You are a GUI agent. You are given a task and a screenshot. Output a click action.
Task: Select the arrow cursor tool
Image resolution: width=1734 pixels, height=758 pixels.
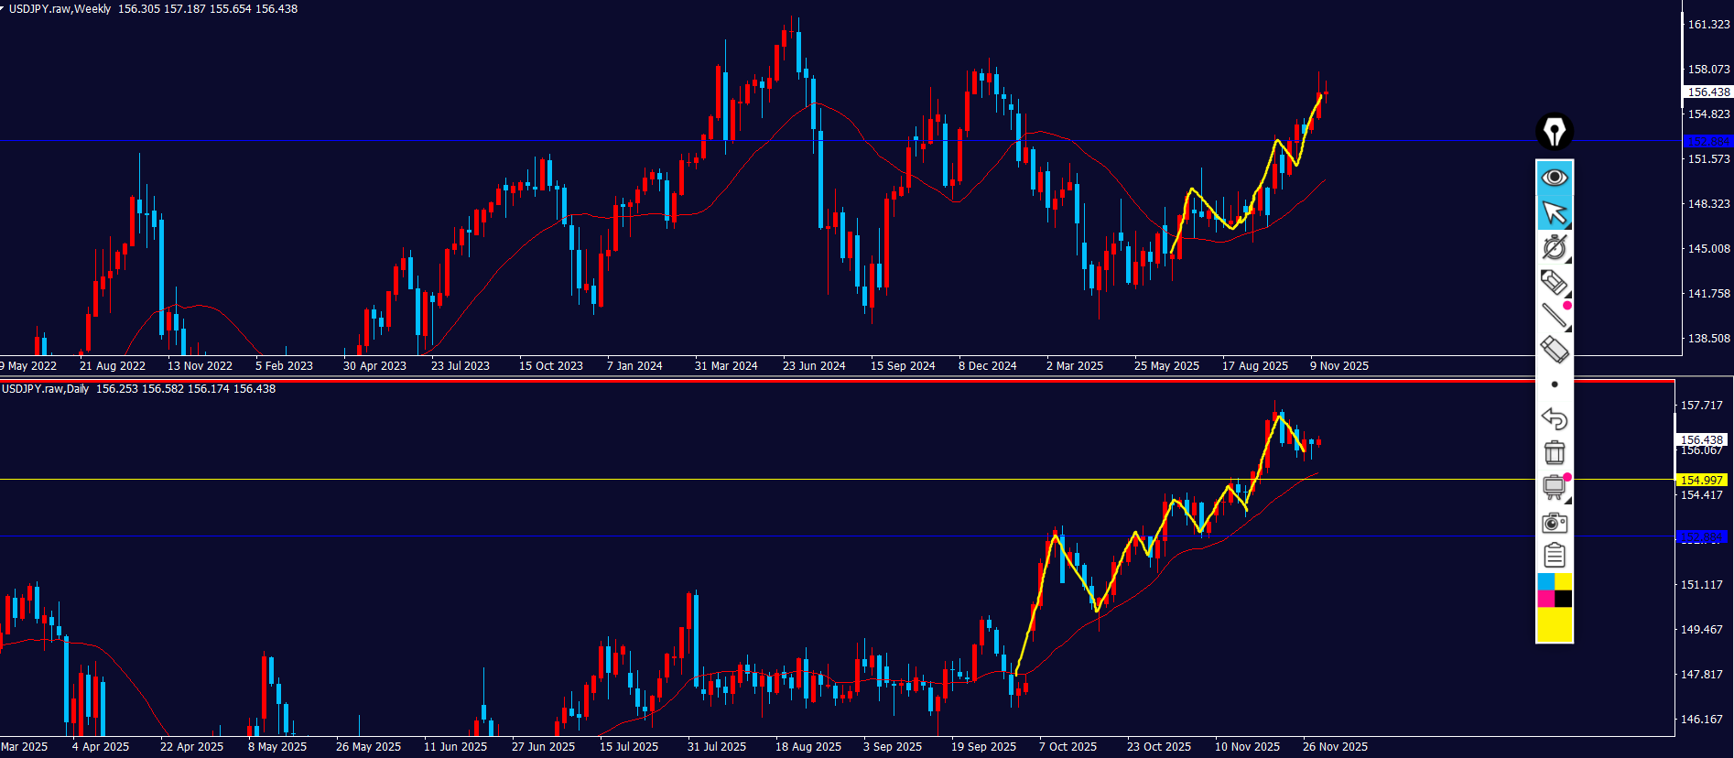click(x=1554, y=212)
